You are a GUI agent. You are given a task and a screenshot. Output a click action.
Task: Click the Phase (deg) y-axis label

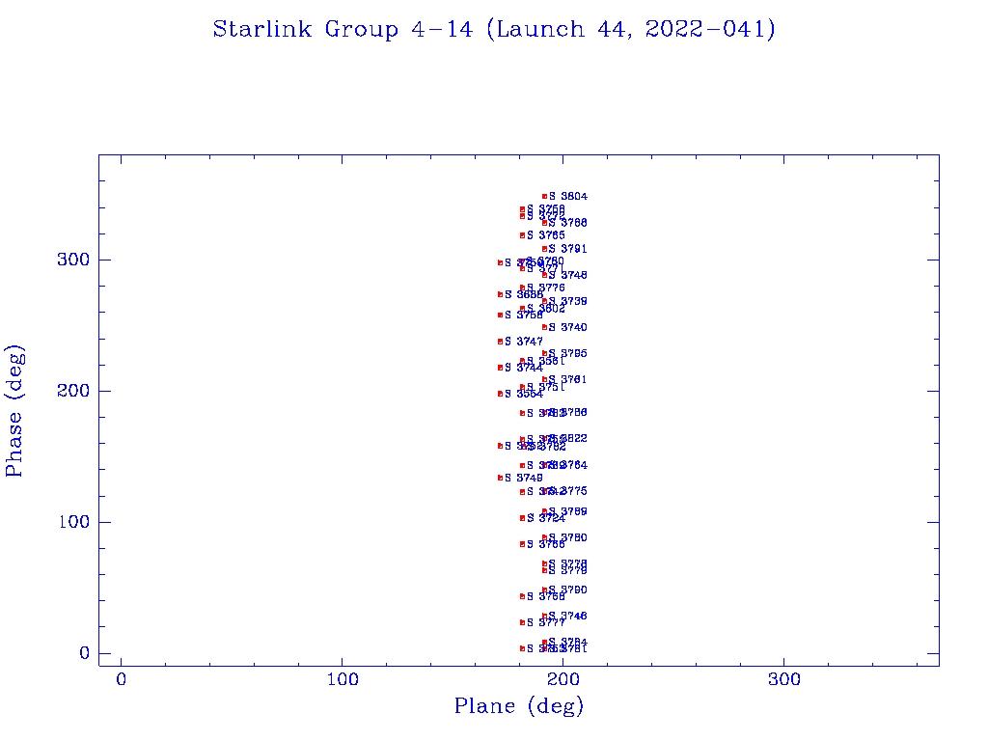point(14,411)
